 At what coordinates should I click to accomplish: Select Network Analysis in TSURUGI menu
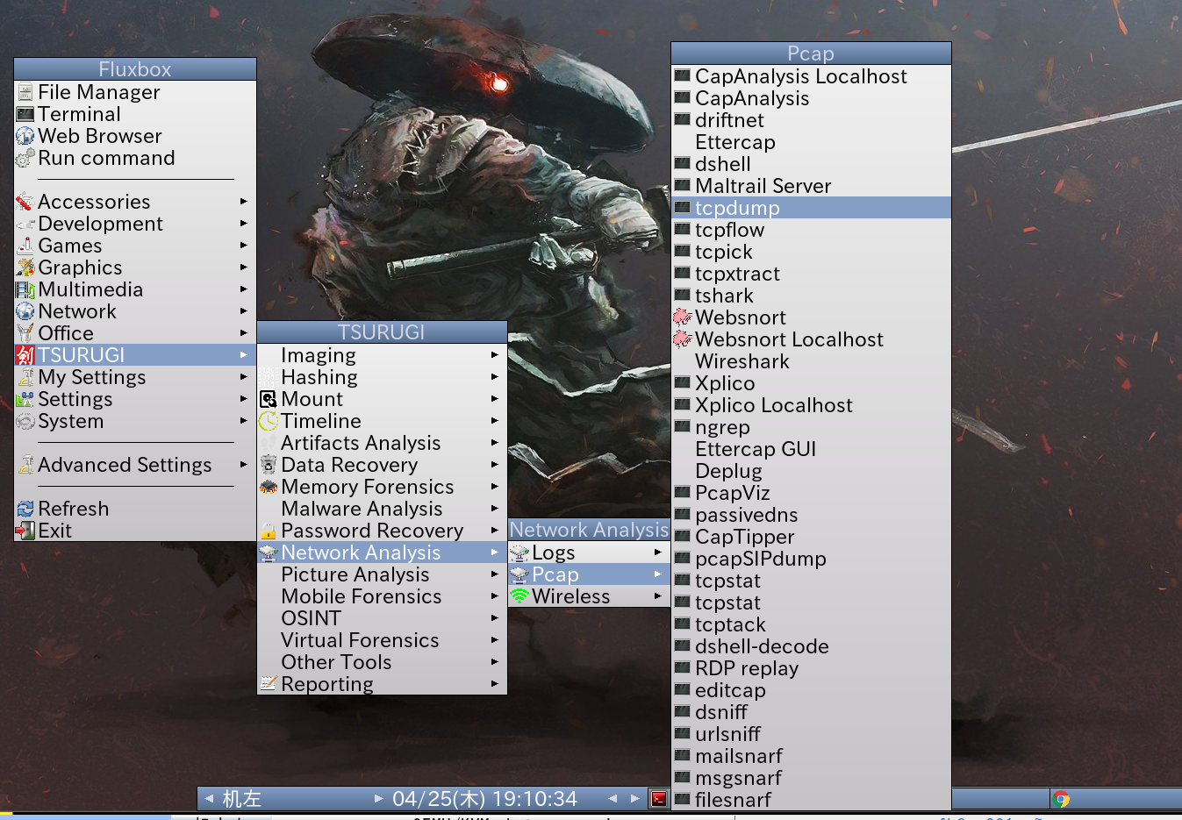point(382,553)
